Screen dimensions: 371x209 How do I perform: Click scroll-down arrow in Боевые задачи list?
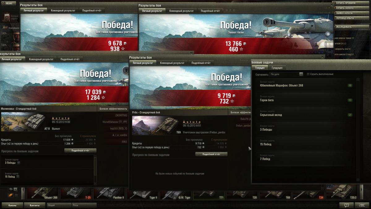point(358,180)
